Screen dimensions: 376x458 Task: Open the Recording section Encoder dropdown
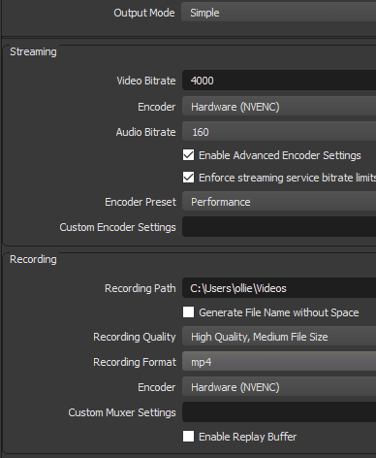(279, 387)
